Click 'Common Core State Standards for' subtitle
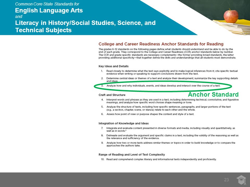250x187 pixels. [47, 4]
